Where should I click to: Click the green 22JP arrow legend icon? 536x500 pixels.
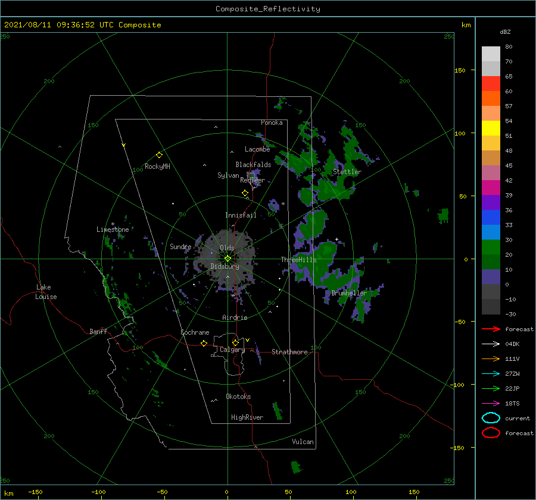pos(491,388)
